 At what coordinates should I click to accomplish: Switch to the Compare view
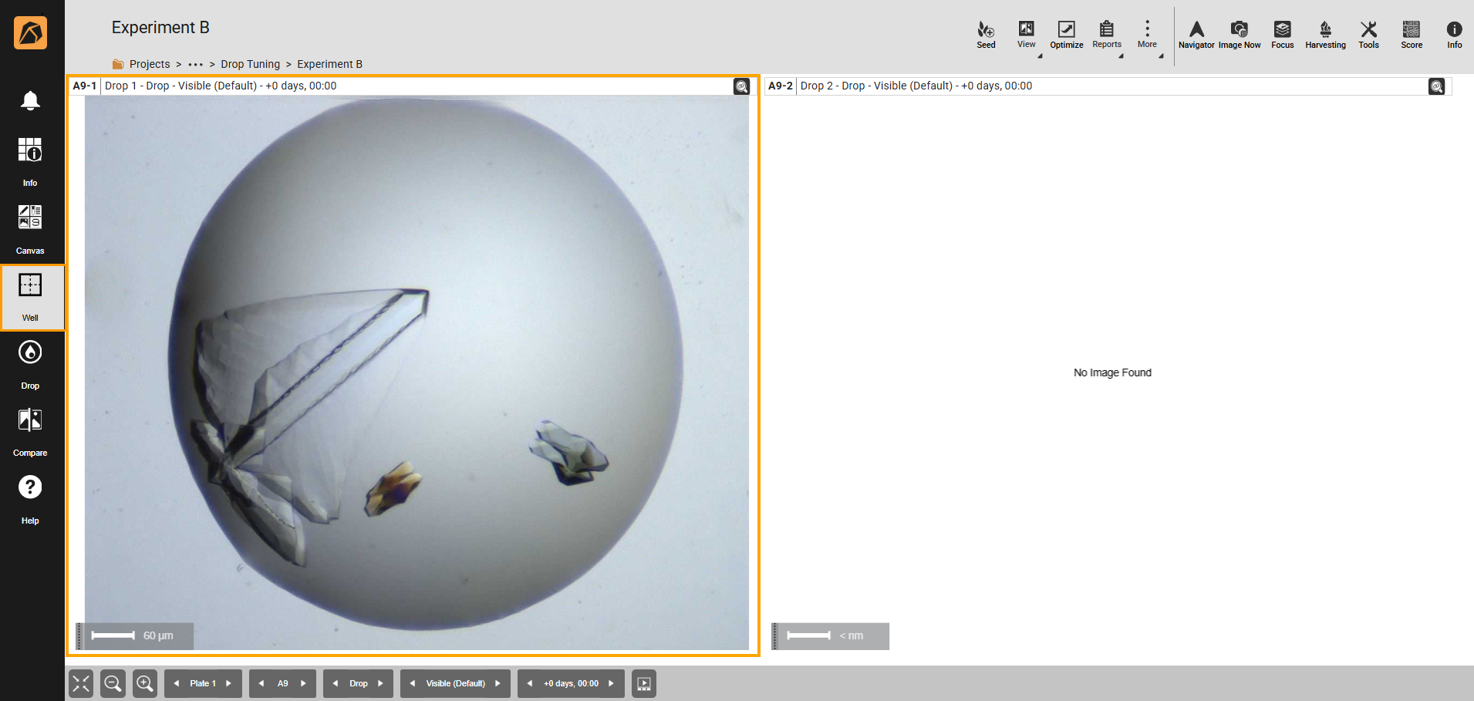[30, 430]
